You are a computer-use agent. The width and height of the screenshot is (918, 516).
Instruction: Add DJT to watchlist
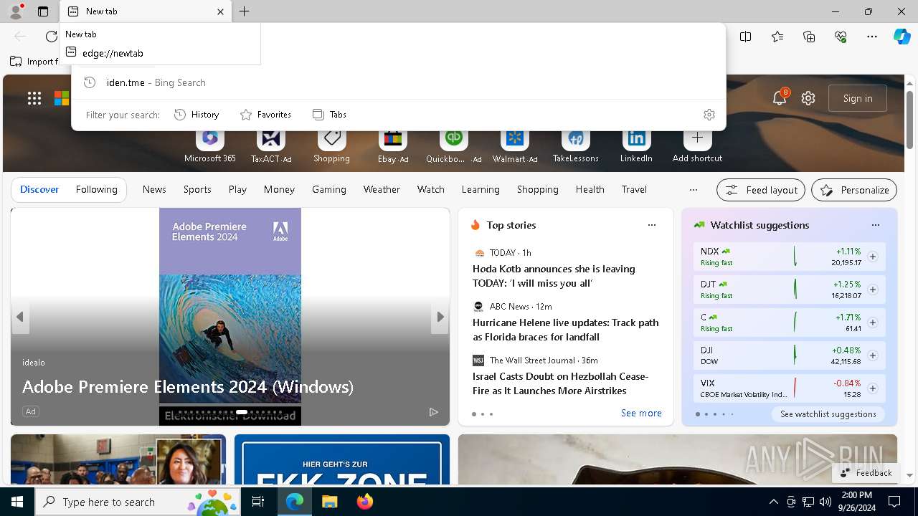point(873,290)
